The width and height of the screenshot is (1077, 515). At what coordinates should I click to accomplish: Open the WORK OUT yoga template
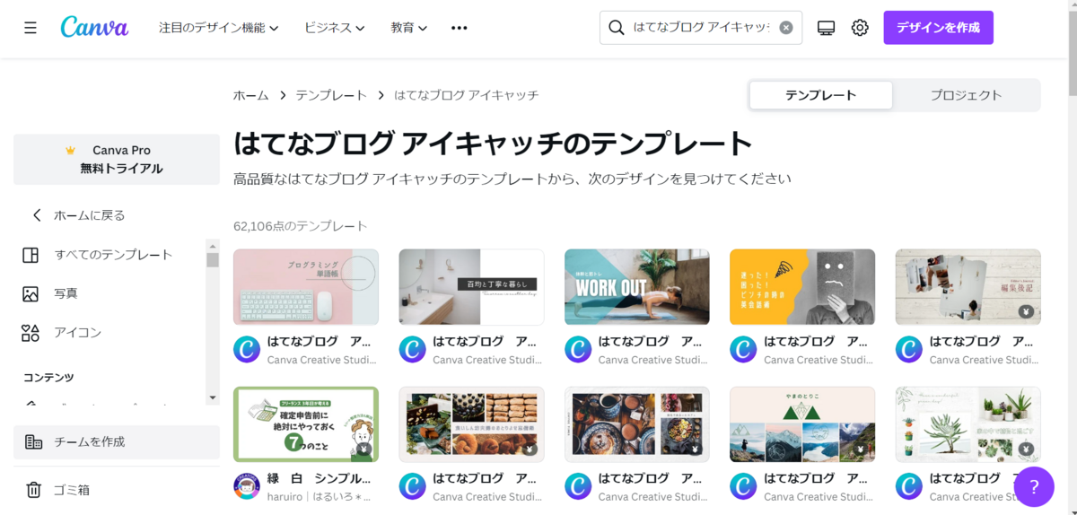tap(637, 287)
